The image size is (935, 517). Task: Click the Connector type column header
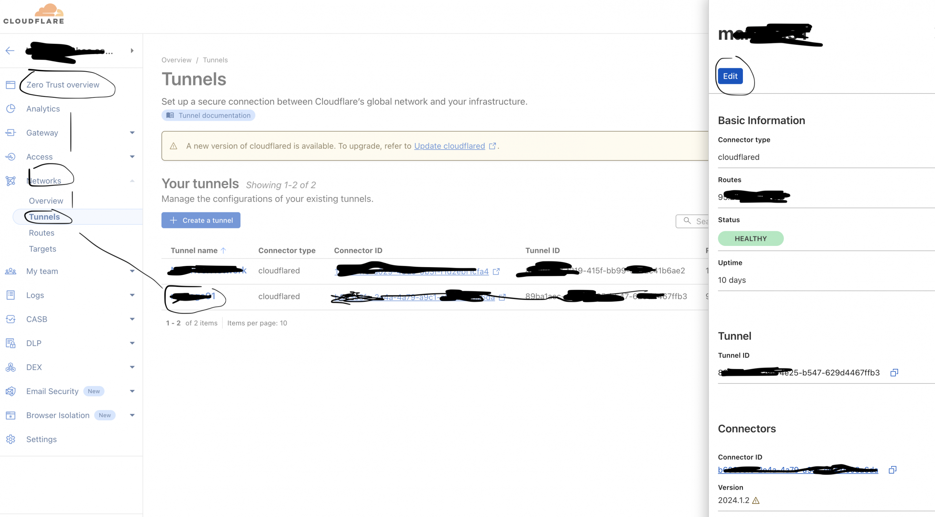(287, 250)
